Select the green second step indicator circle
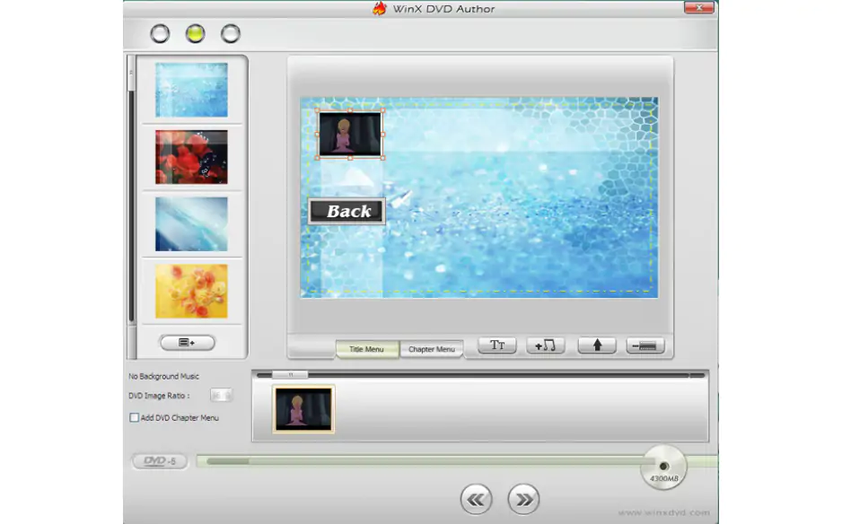Screen dimensions: 842x524 (195, 34)
